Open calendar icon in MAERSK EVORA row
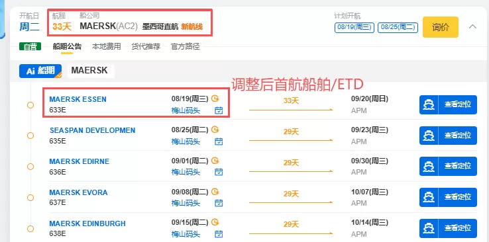 219,203
